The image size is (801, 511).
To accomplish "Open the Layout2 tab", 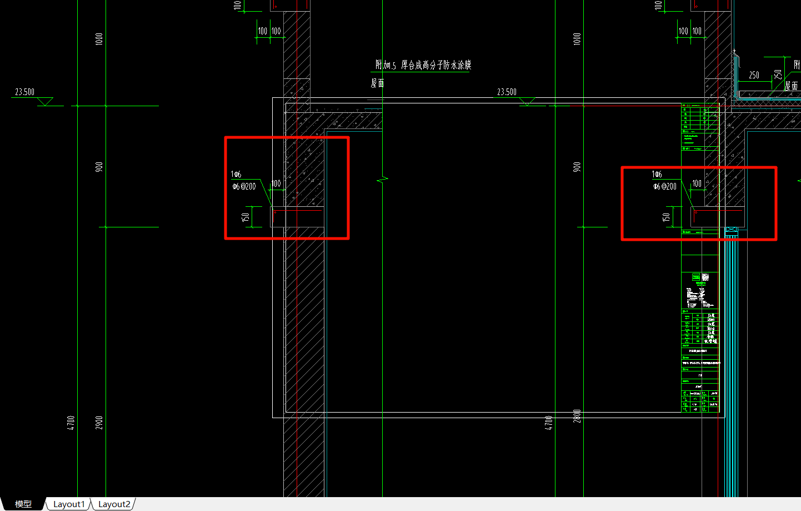I will point(114,504).
